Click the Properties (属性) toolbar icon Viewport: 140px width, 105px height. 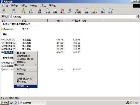(103, 11)
